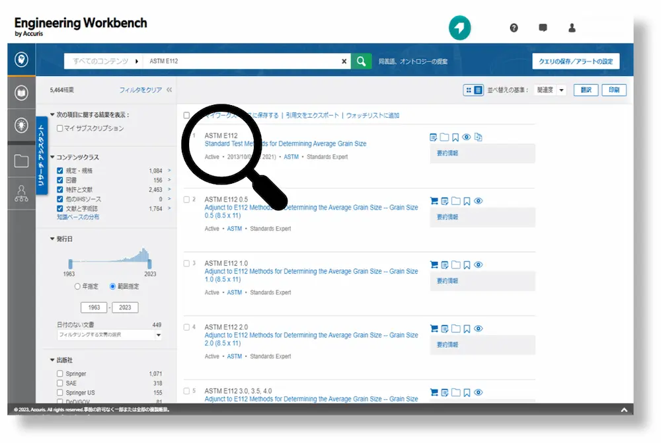Click the bookmark icon for ASTM E112 first result

[x=455, y=138]
